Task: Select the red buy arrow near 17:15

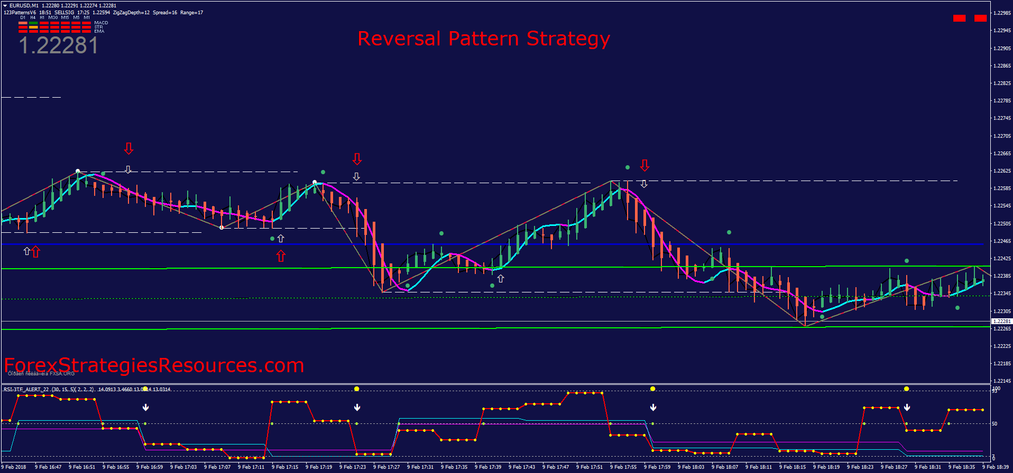Action: click(281, 256)
